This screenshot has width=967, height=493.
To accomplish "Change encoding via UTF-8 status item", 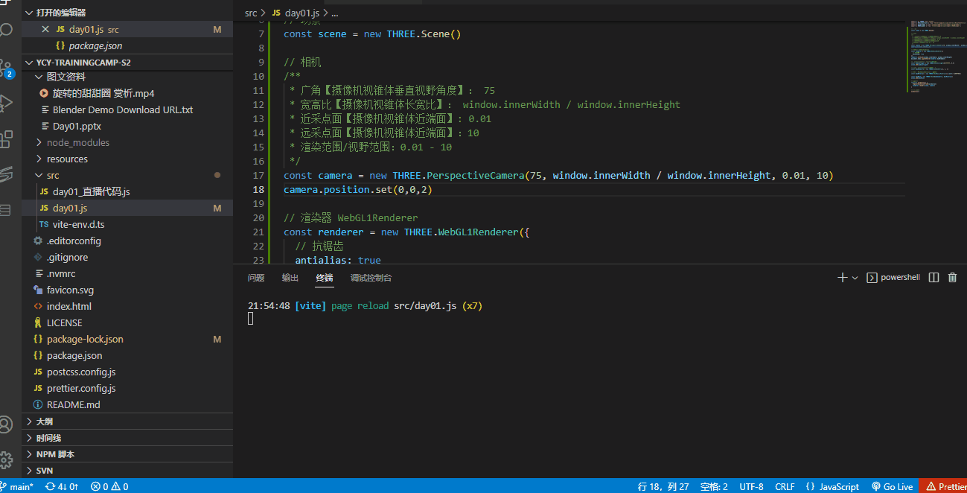I will pos(751,486).
